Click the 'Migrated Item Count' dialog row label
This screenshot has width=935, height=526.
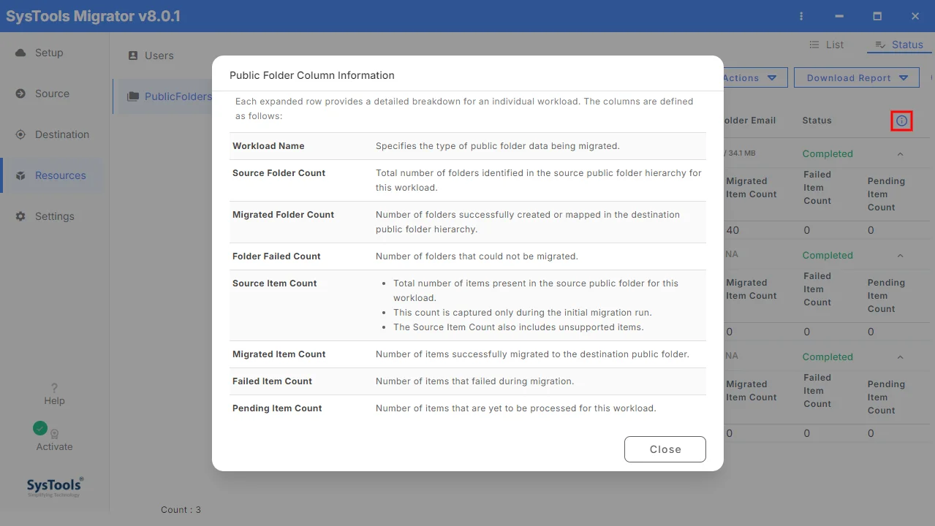(279, 354)
